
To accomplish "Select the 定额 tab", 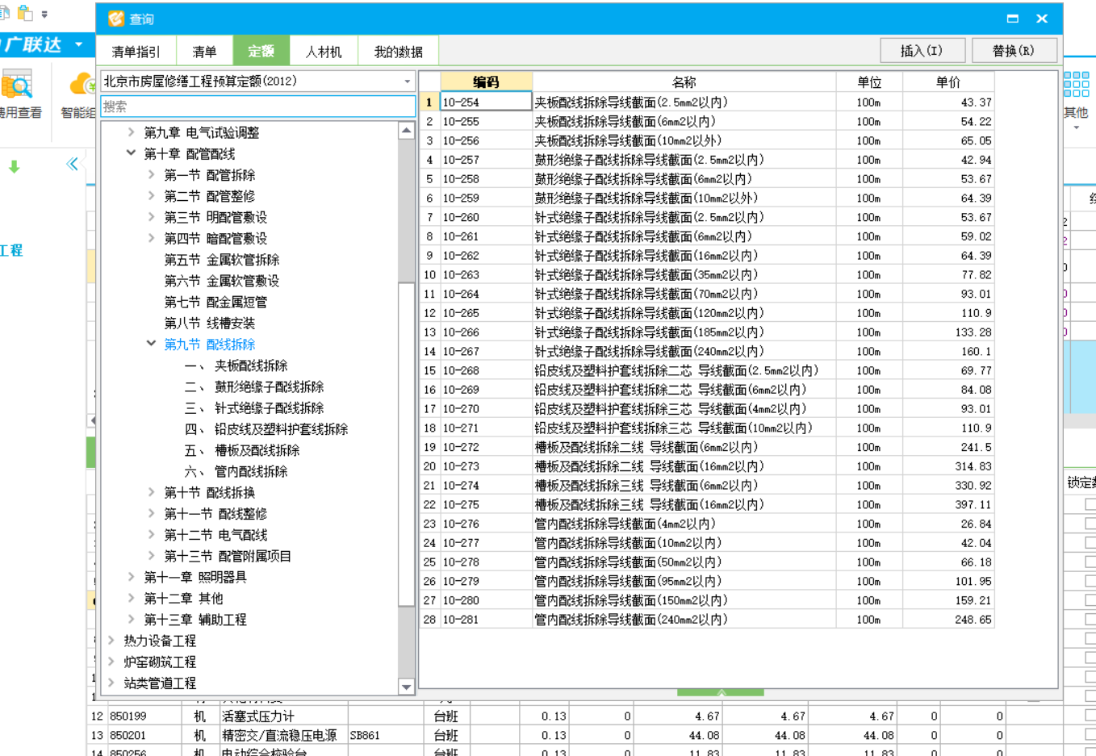I will click(x=261, y=52).
